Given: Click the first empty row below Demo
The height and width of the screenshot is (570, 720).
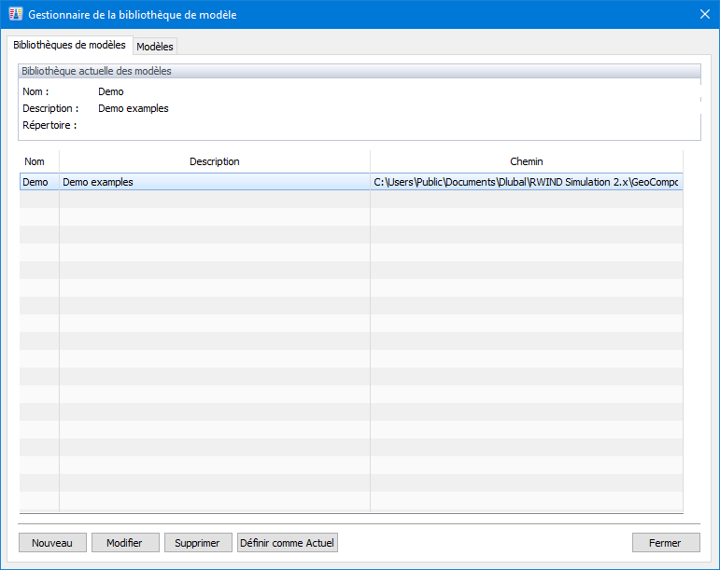Looking at the screenshot, I should pyautogui.click(x=351, y=199).
